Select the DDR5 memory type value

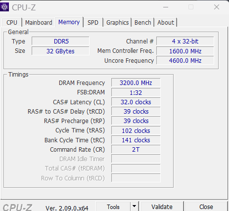60,41
